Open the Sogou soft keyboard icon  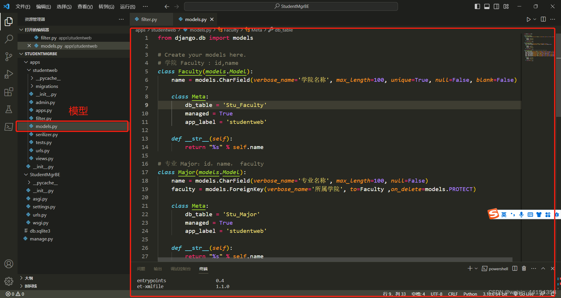pos(530,215)
